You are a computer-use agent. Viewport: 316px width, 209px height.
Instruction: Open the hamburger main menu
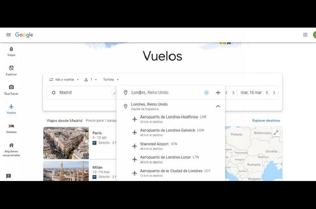8,35
